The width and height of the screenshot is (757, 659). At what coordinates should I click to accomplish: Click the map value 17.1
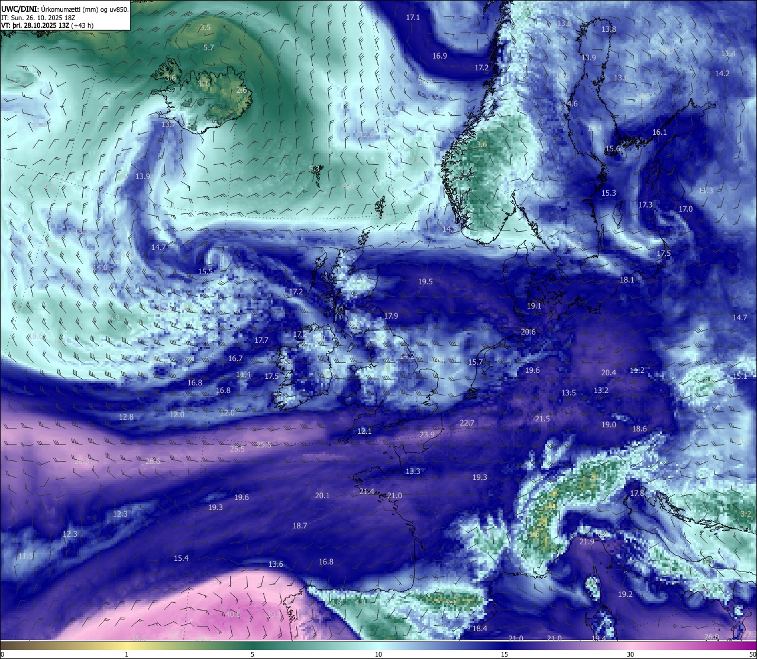413,18
